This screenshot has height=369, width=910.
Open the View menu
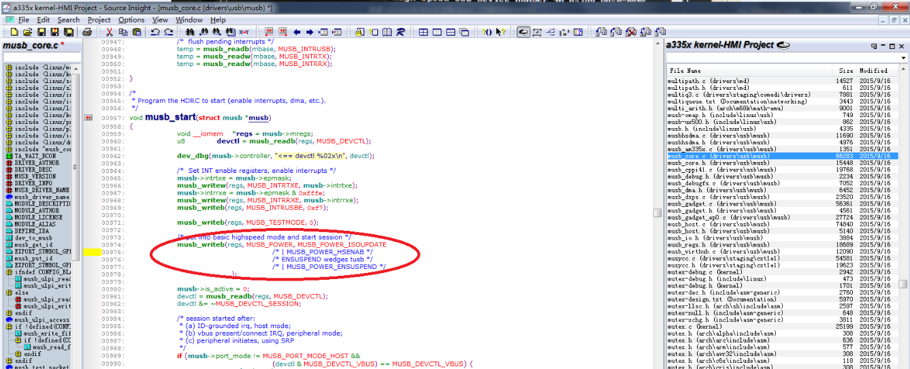click(x=160, y=20)
